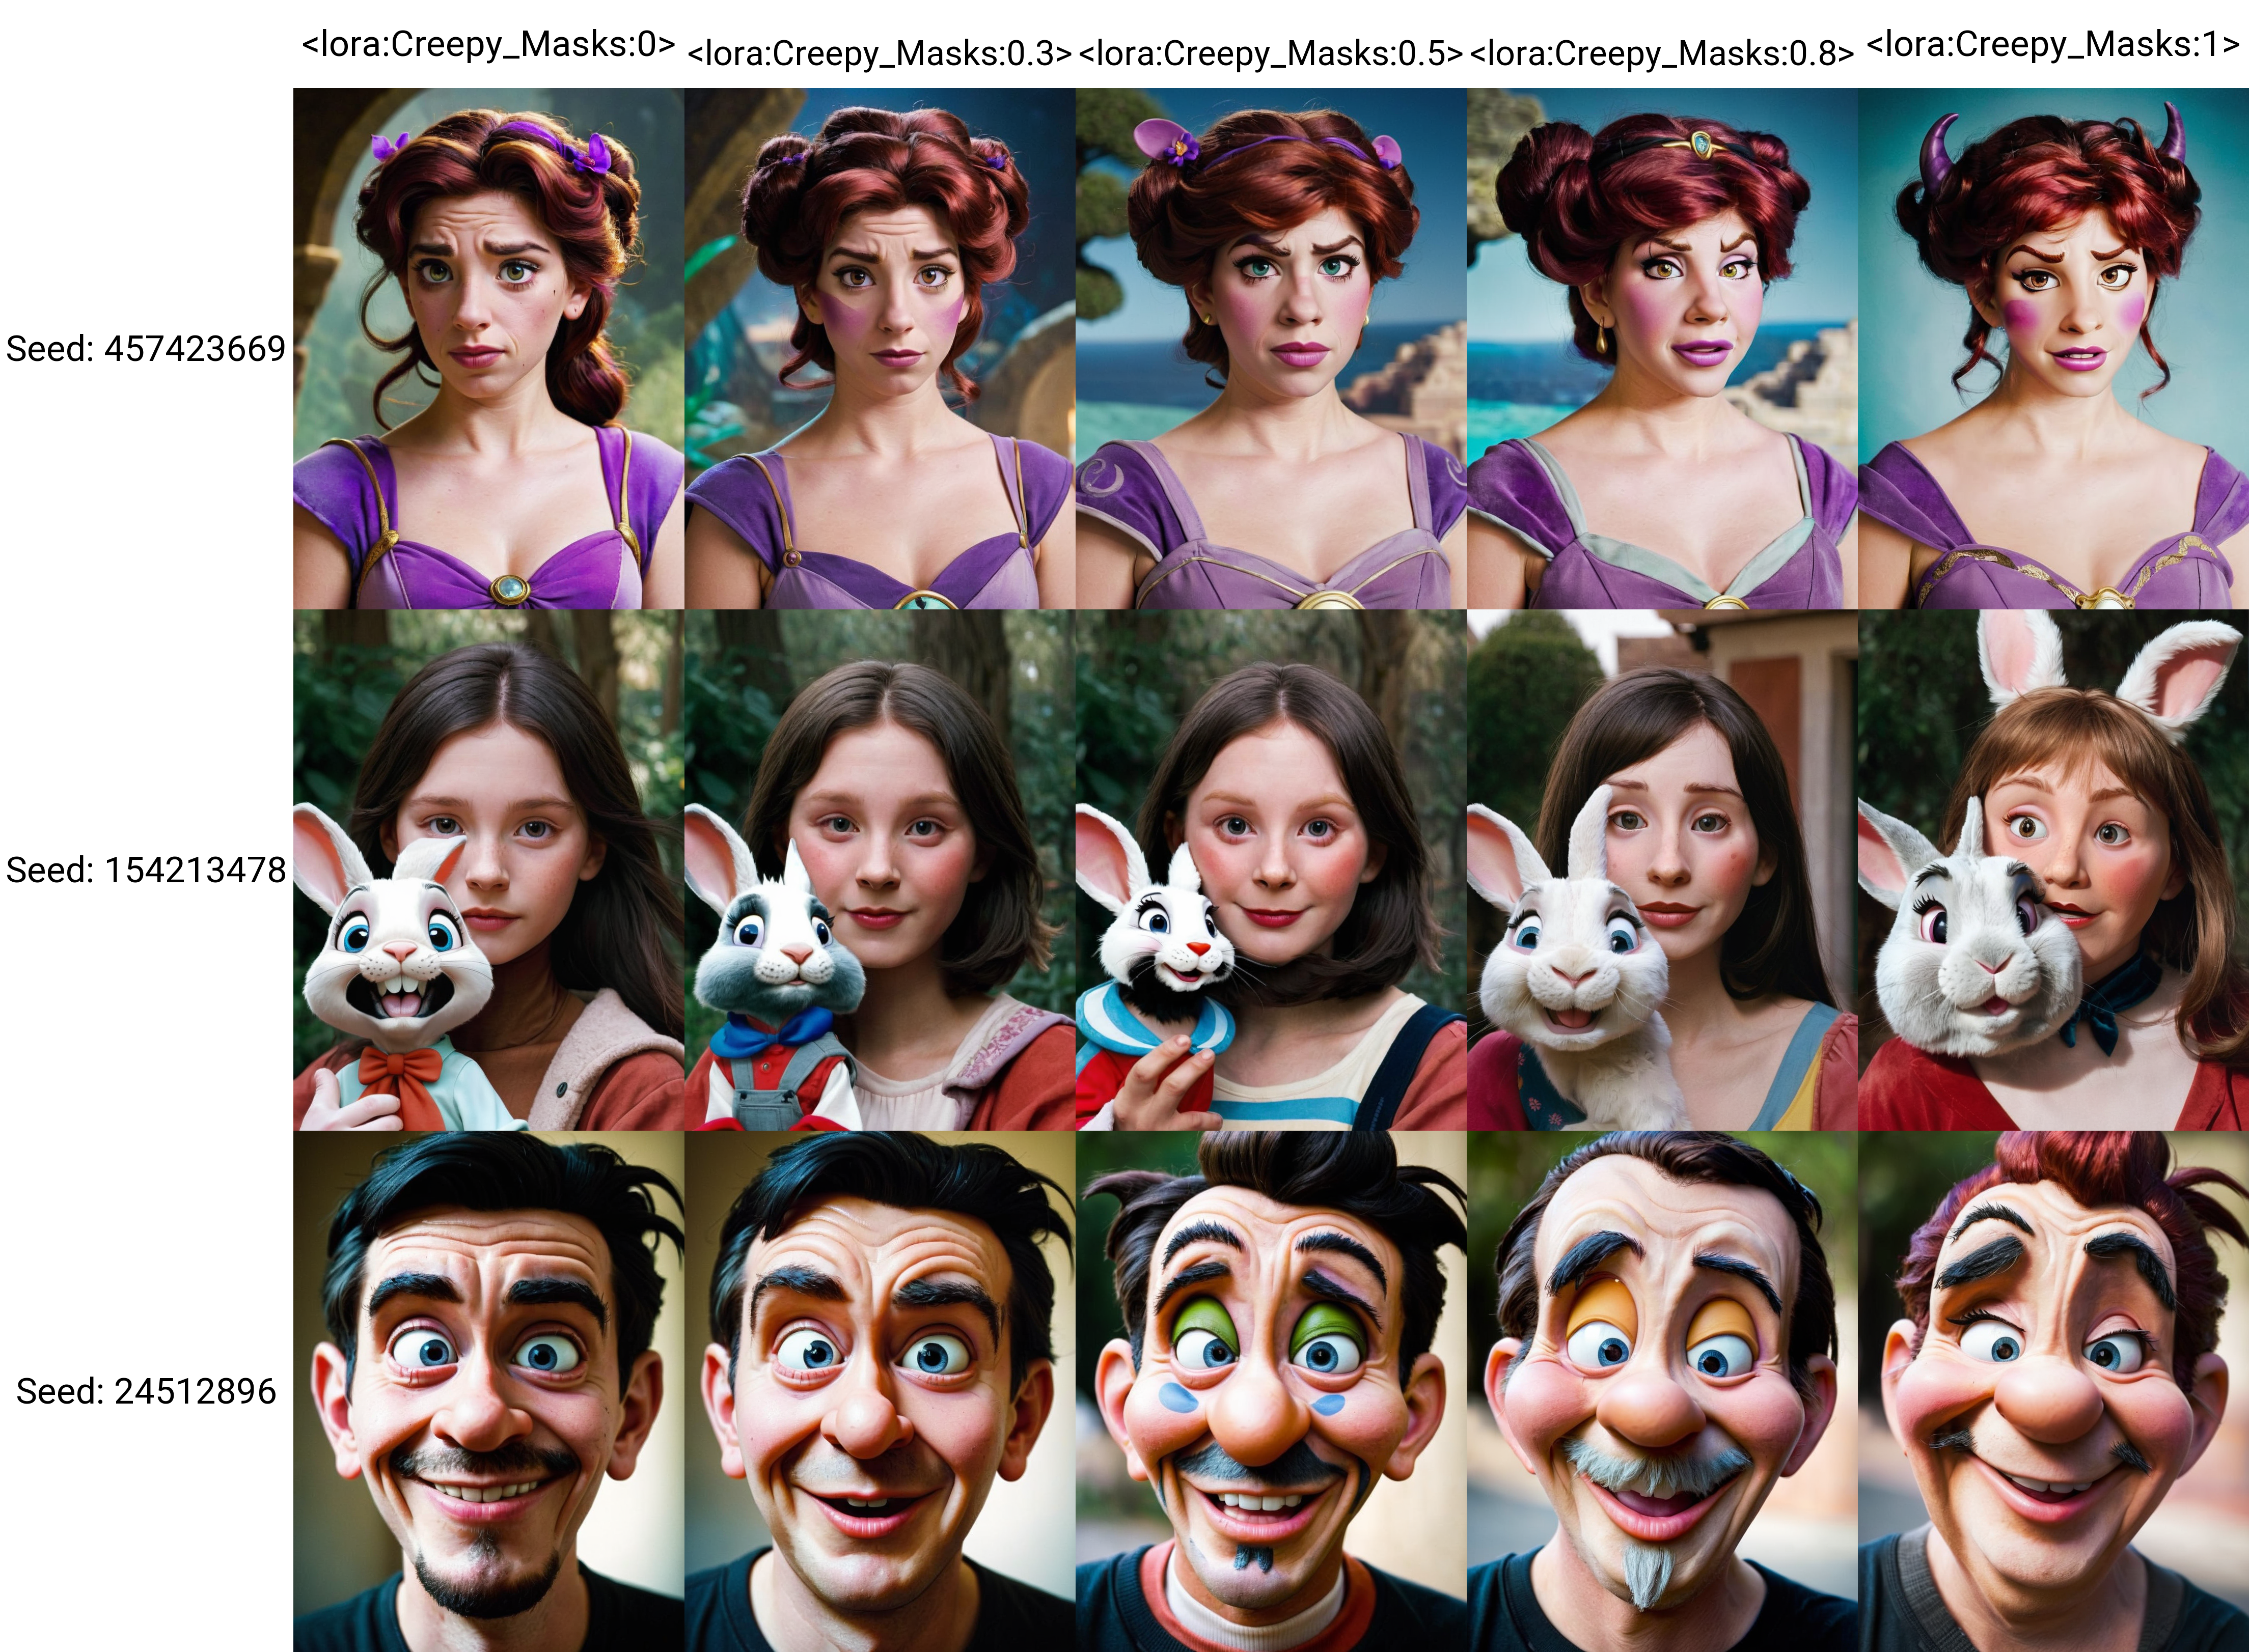Image resolution: width=2249 pixels, height=1652 pixels.
Task: Select the woman with purple flower ears image
Action: click(x=1271, y=348)
